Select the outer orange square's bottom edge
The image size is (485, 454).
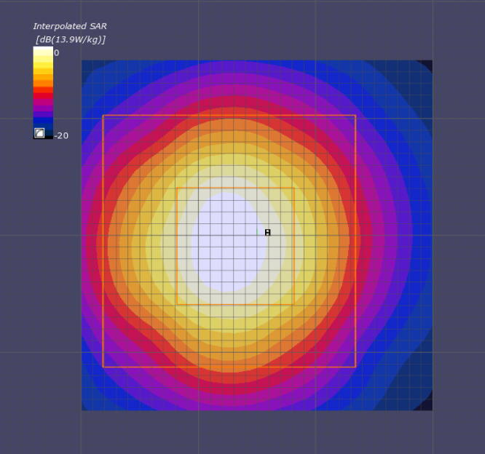click(x=229, y=367)
